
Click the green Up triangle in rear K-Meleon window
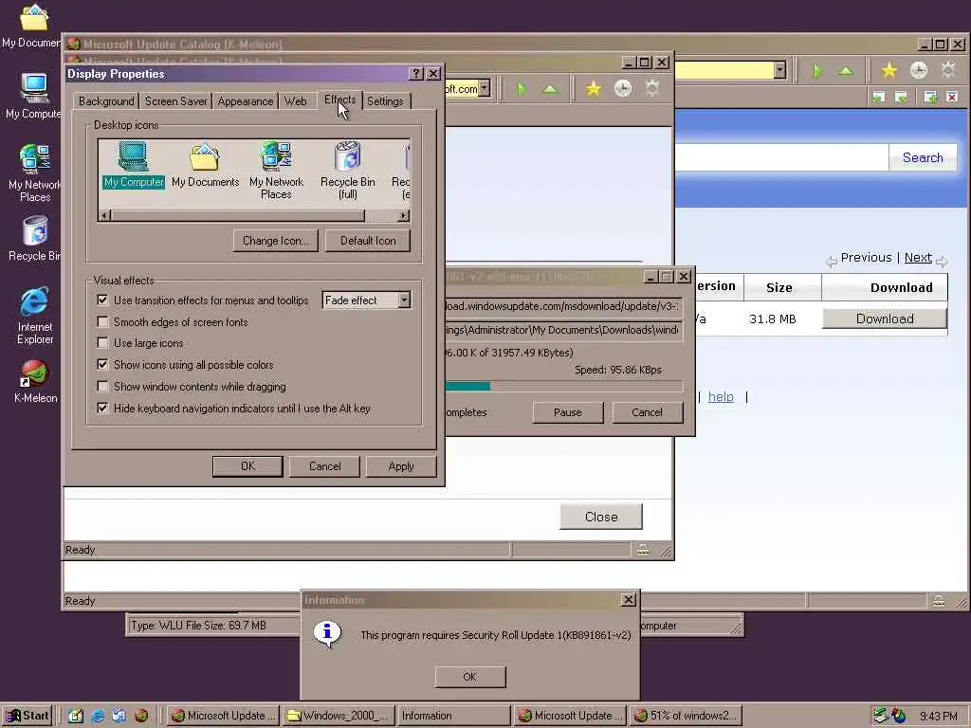pyautogui.click(x=846, y=70)
